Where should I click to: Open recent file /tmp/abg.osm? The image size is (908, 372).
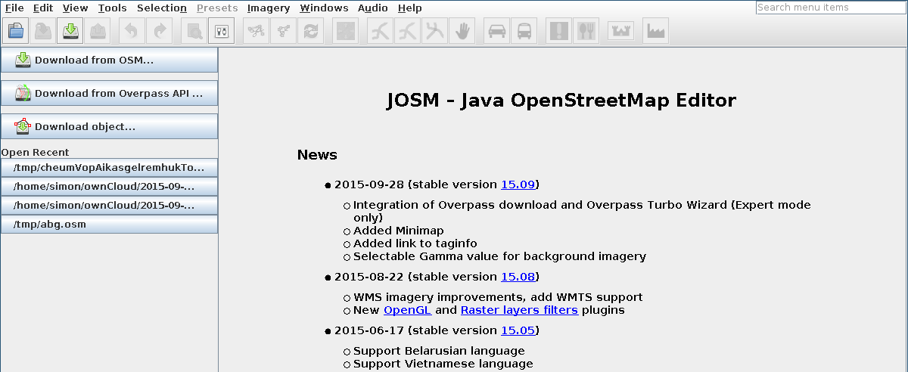(x=109, y=225)
